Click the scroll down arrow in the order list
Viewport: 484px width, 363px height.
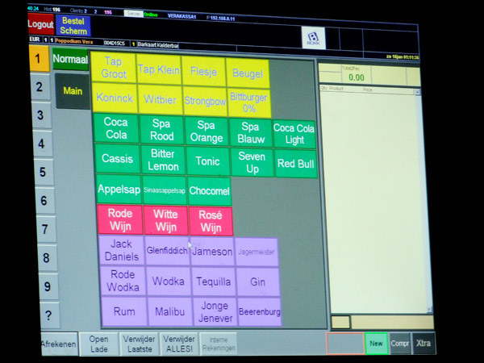430,308
